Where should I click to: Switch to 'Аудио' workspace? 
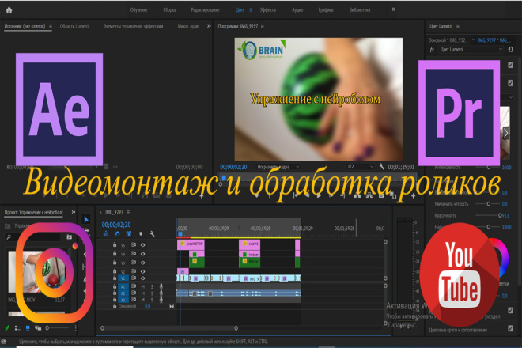[297, 10]
